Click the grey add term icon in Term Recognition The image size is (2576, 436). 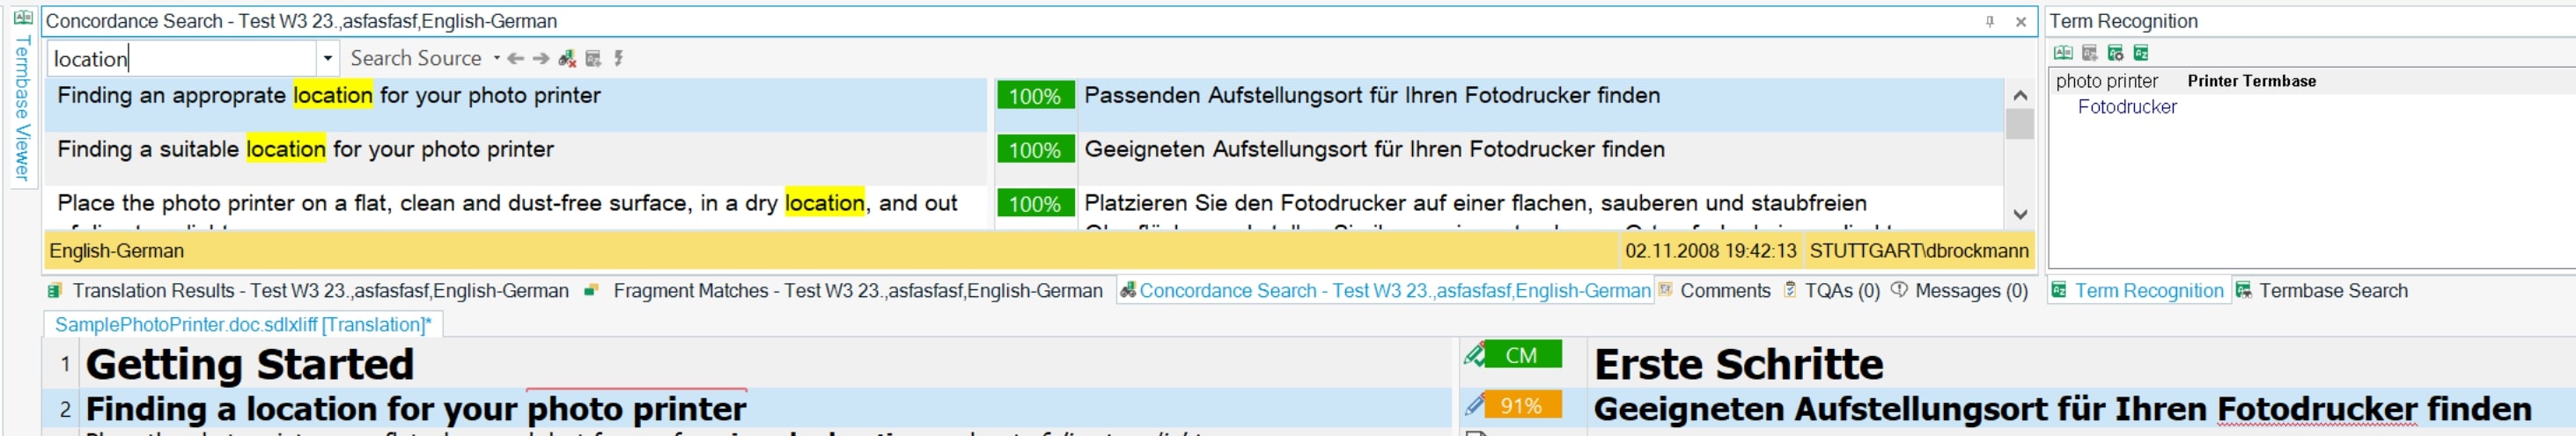pyautogui.click(x=2089, y=53)
